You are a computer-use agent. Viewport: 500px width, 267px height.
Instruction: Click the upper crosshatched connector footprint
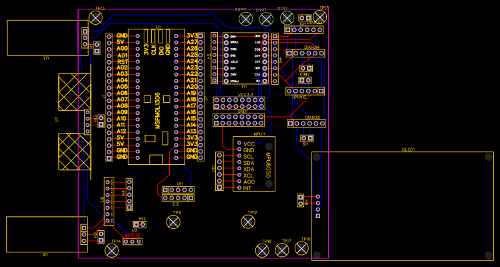point(74,92)
